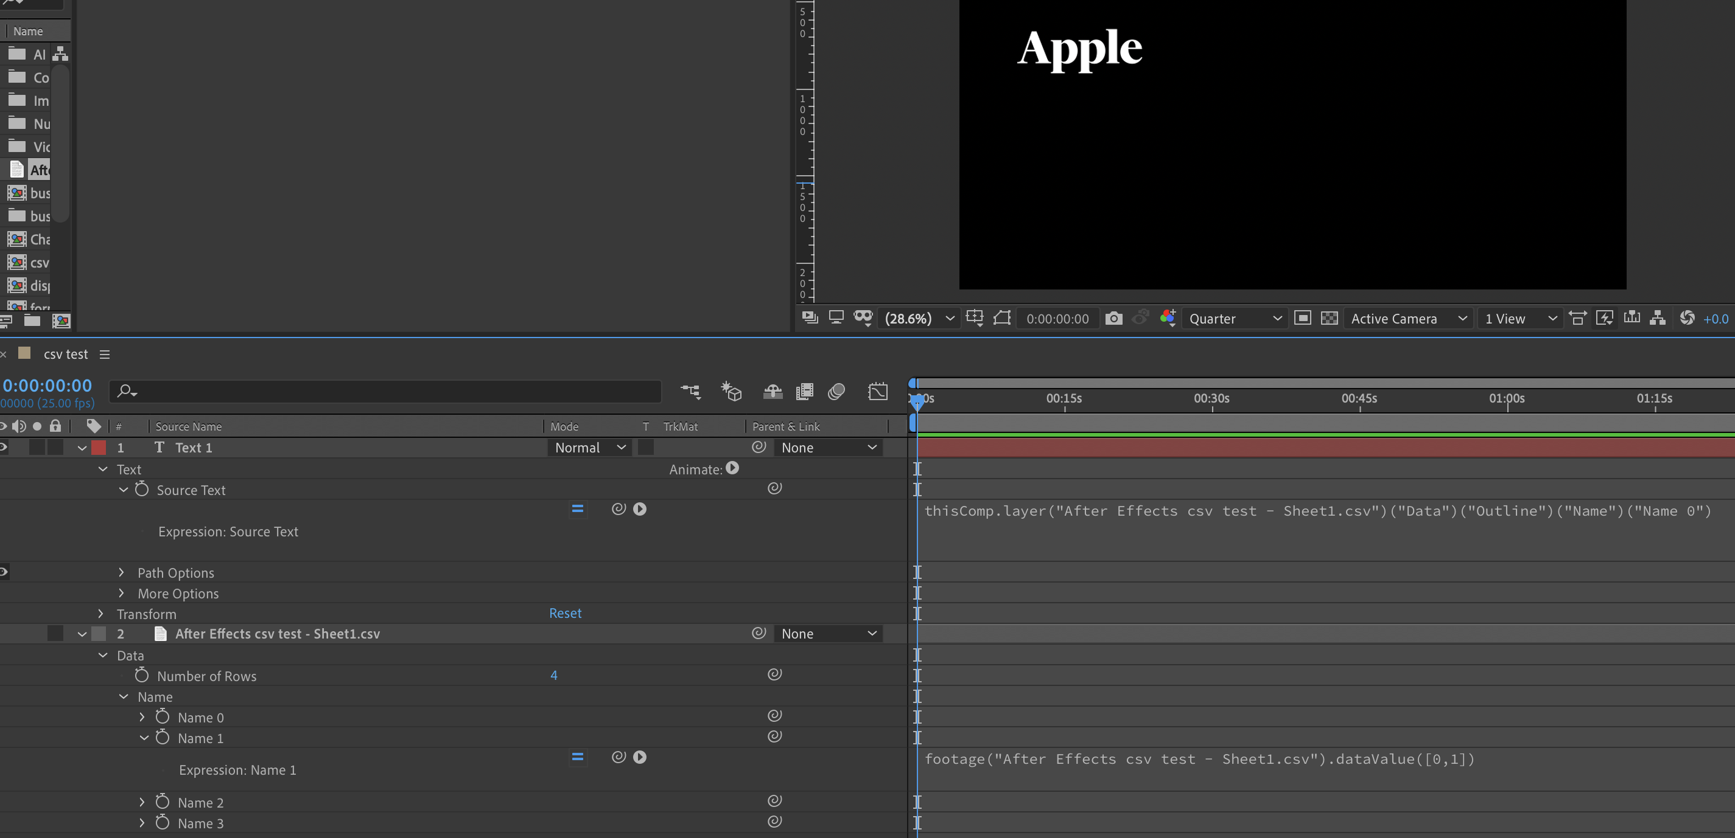
Task: Click the Name 0 property pick whip
Action: coord(774,716)
